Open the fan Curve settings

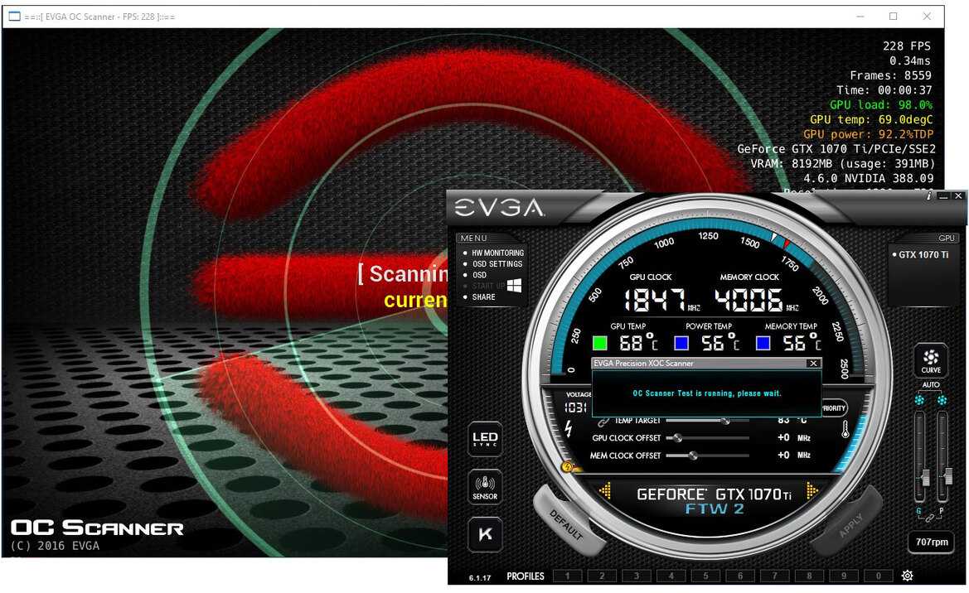(x=931, y=361)
